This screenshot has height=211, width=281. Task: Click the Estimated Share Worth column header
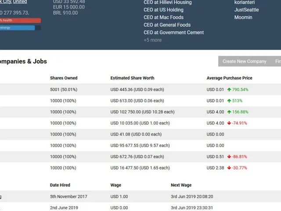pyautogui.click(x=132, y=78)
